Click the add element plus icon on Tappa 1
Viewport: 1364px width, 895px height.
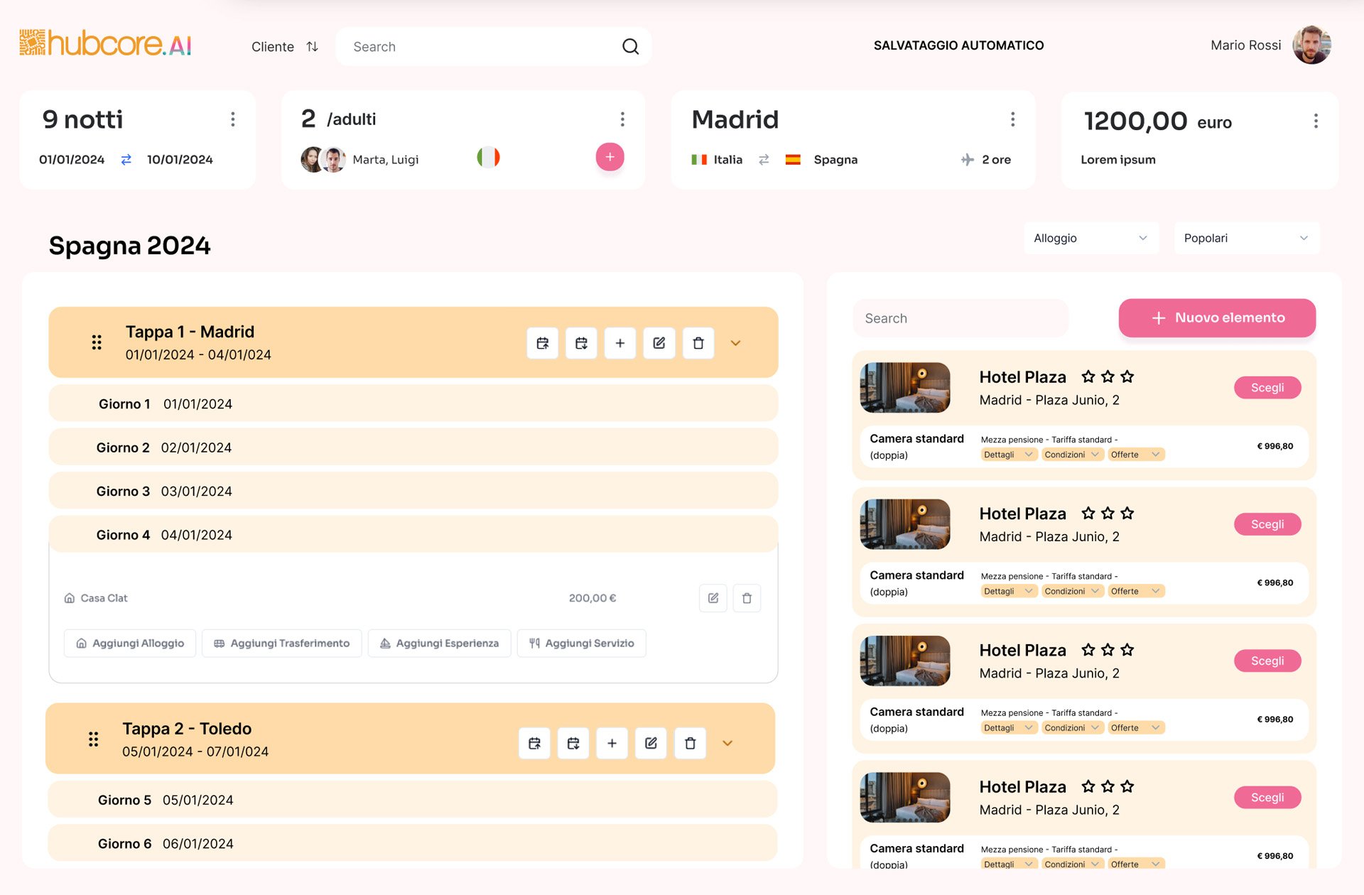coord(619,342)
